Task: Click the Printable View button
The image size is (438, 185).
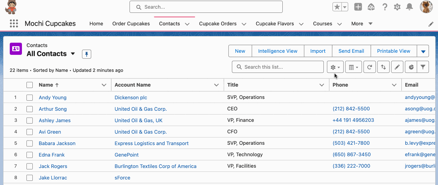Action: [394, 51]
